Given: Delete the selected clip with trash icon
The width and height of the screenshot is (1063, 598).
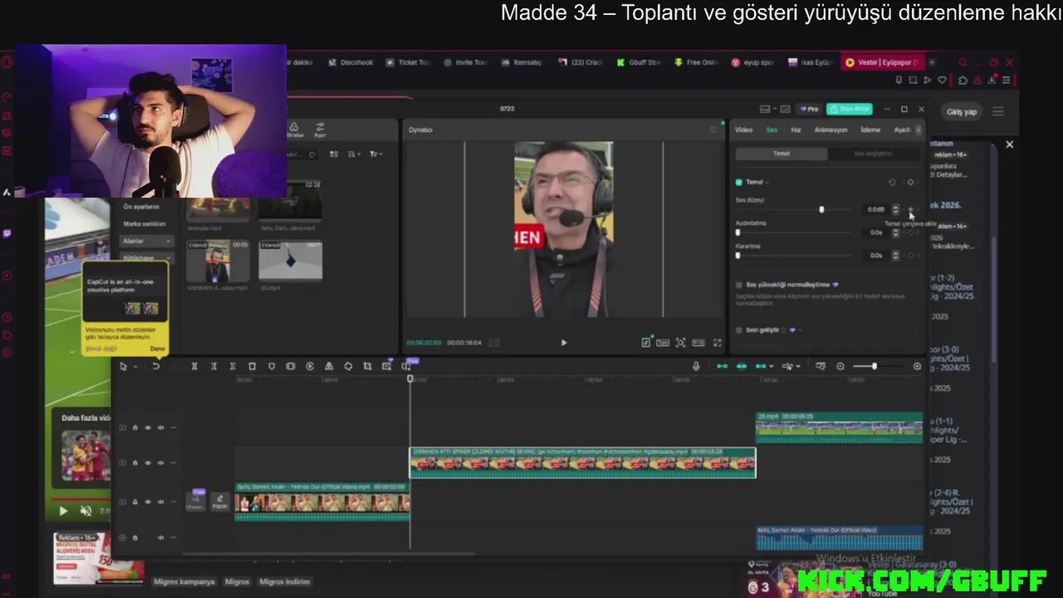Looking at the screenshot, I should pos(252,366).
